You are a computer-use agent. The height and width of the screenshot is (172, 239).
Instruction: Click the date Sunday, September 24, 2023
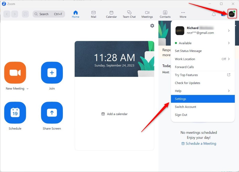(x=114, y=65)
